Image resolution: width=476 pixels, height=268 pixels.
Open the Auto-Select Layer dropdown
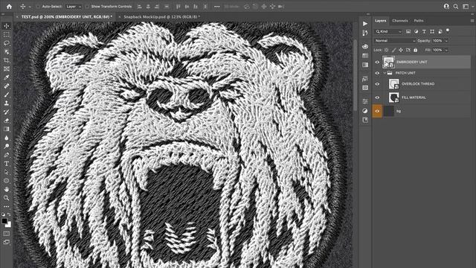pyautogui.click(x=74, y=7)
